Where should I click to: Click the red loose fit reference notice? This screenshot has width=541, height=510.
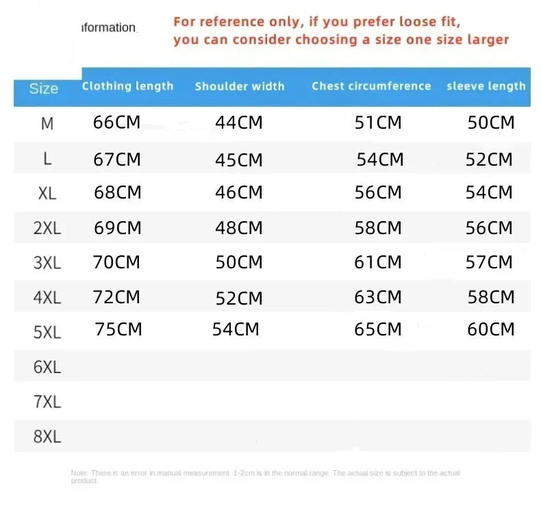tap(341, 31)
